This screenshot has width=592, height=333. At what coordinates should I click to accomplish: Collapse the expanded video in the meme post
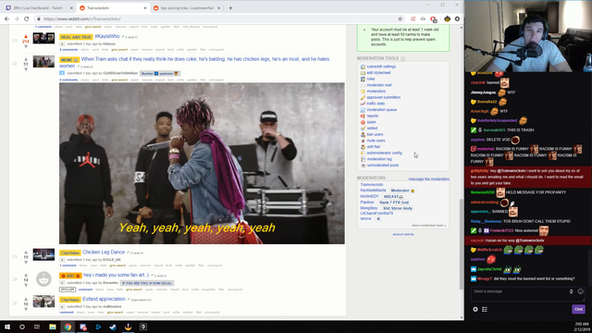62,73
